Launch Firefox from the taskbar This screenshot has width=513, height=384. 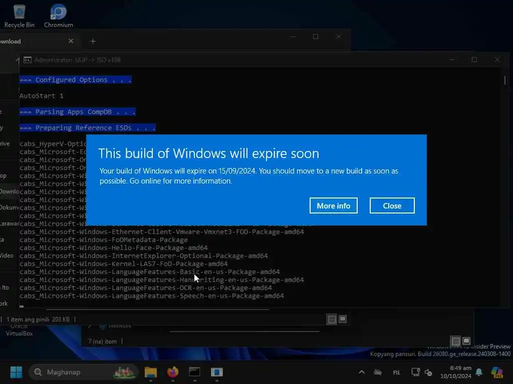pos(173,372)
